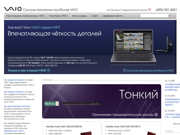
Task: Submit search with the red arrow button
Action: click(x=170, y=15)
